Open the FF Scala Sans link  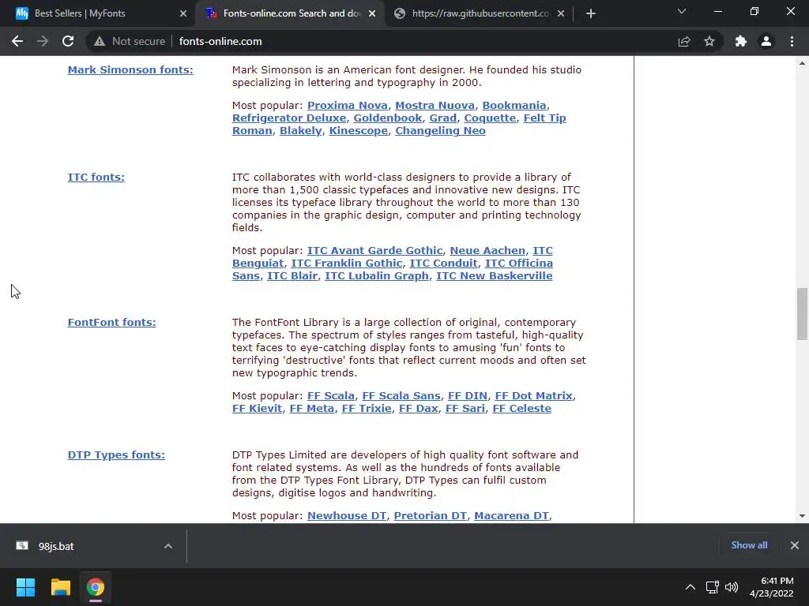point(401,396)
